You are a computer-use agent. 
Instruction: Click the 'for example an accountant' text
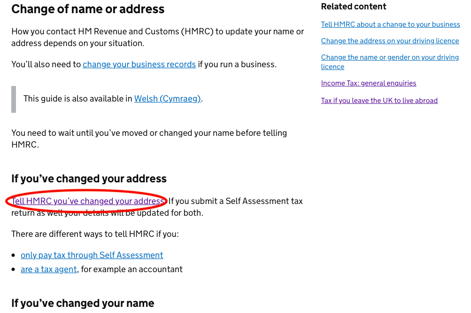point(132,269)
